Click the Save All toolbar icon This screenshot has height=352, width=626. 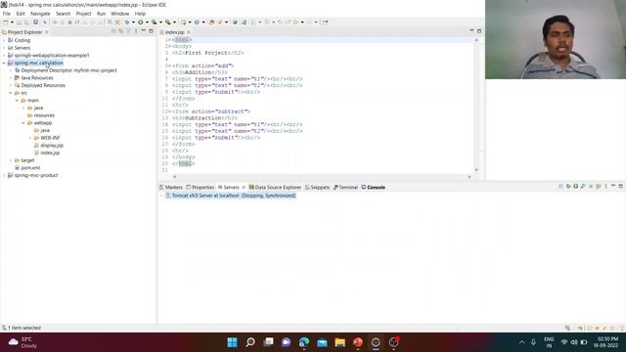[26, 22]
